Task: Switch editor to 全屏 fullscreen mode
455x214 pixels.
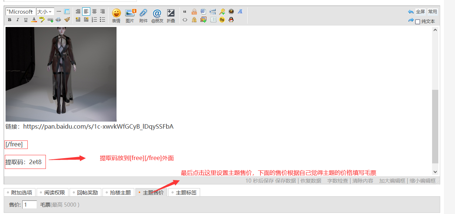Action: (x=421, y=12)
